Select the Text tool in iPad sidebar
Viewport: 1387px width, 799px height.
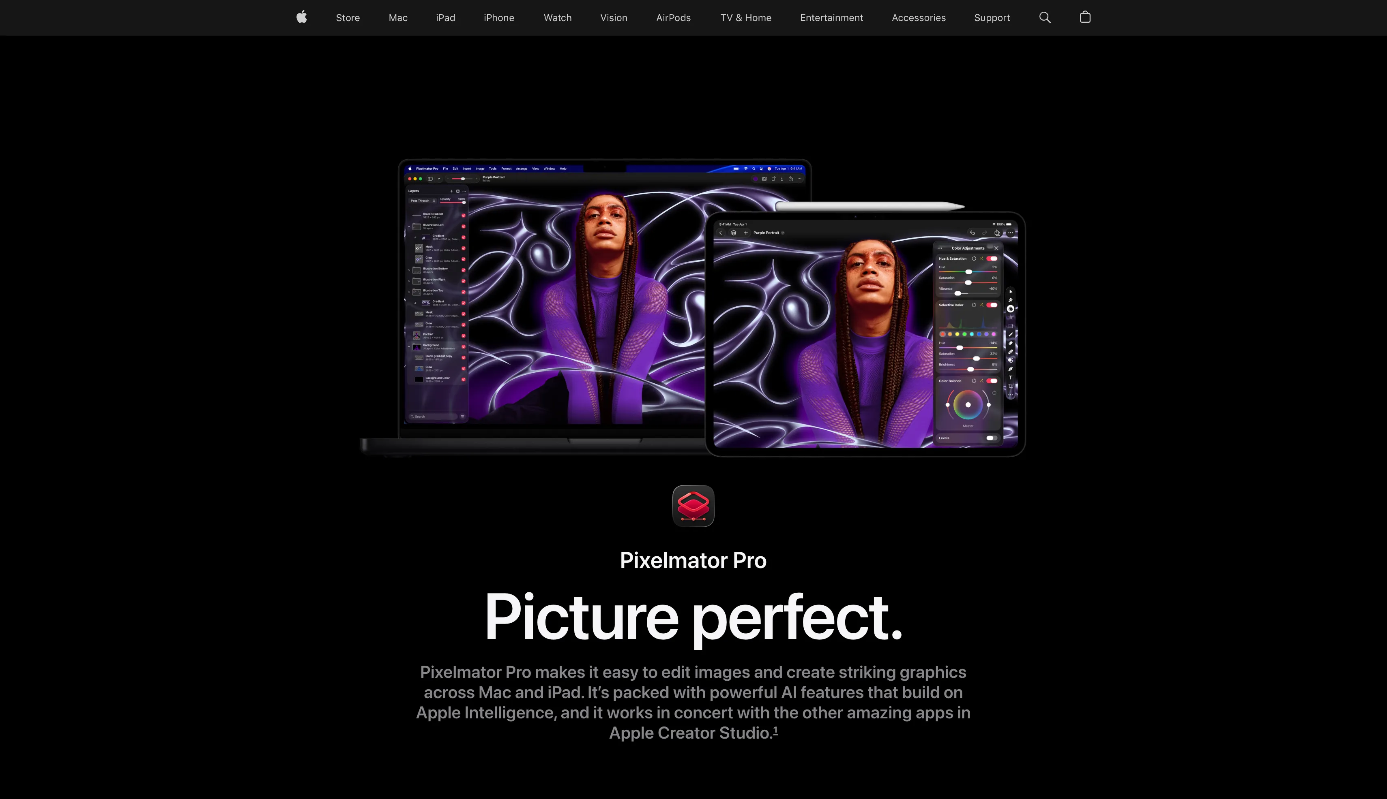pyautogui.click(x=1010, y=378)
